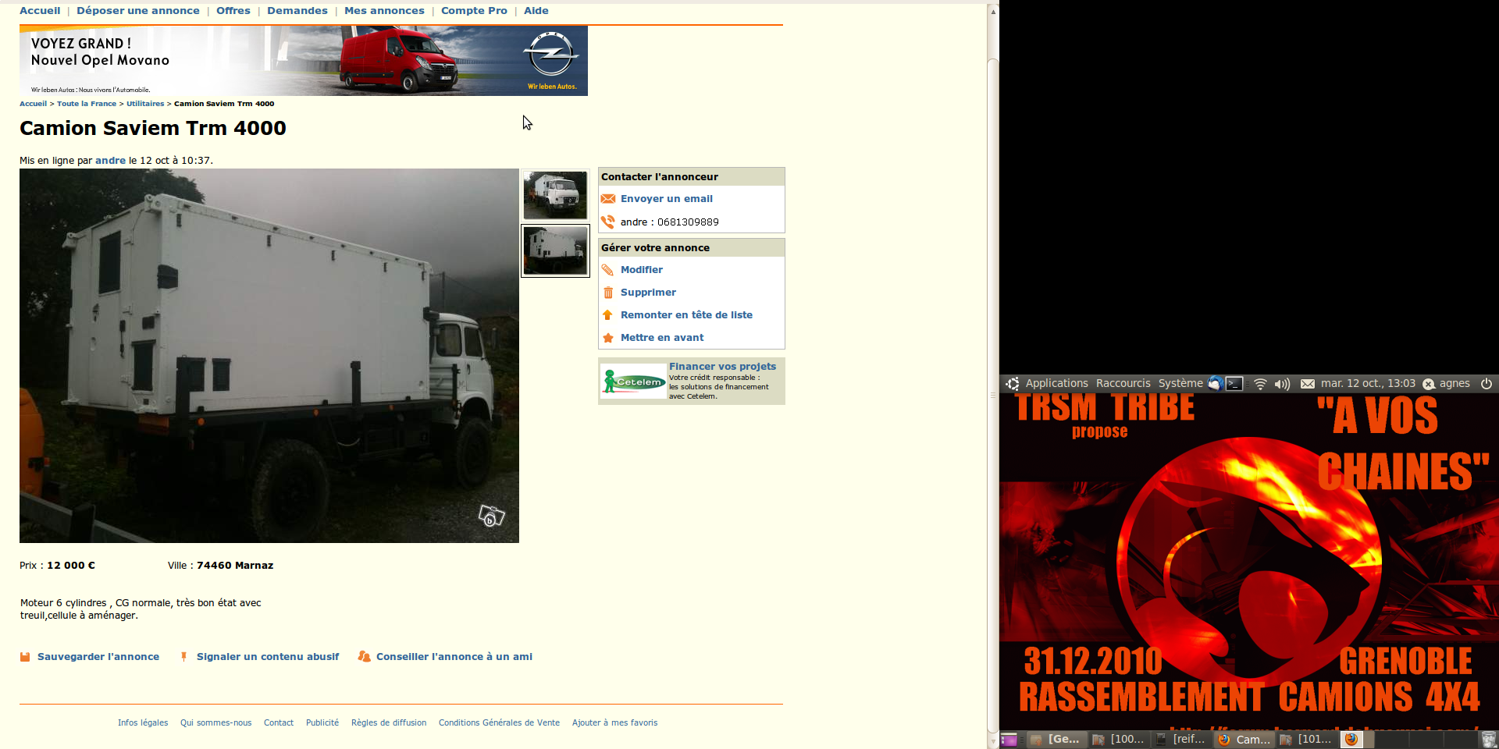Launch the terminal from the panel

pos(1234,383)
